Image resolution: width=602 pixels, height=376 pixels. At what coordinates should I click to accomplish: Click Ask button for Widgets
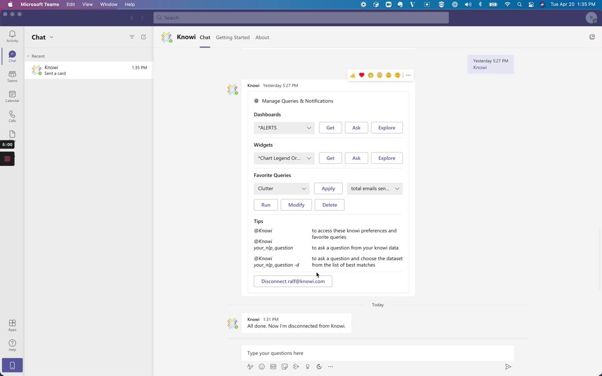[356, 158]
